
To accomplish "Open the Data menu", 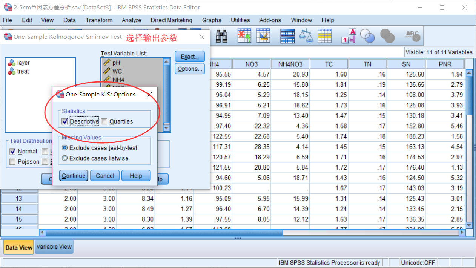I will pyautogui.click(x=69, y=20).
